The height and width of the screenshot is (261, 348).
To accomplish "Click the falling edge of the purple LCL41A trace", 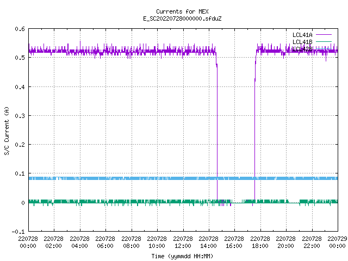I will (217, 131).
